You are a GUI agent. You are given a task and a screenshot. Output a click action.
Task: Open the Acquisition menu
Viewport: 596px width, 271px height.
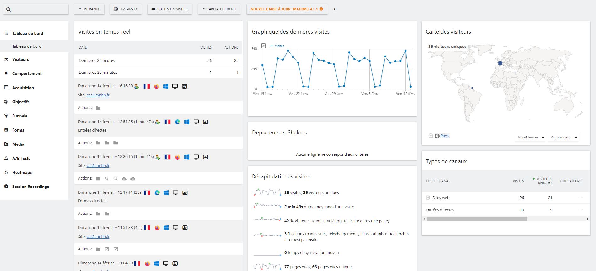click(x=23, y=88)
